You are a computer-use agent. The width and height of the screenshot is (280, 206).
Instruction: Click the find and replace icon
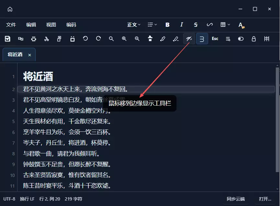tap(21, 39)
